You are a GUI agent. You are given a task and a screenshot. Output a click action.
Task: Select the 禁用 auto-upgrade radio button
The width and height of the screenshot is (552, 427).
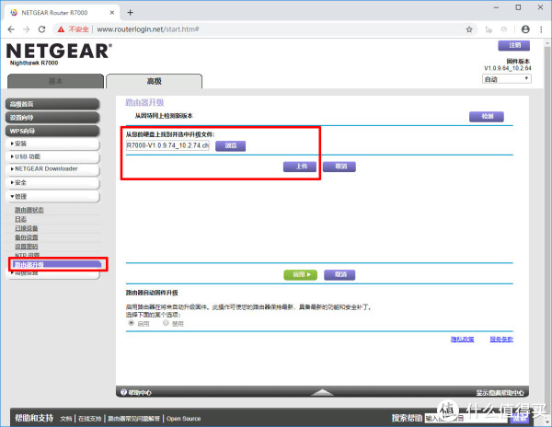pyautogui.click(x=166, y=323)
